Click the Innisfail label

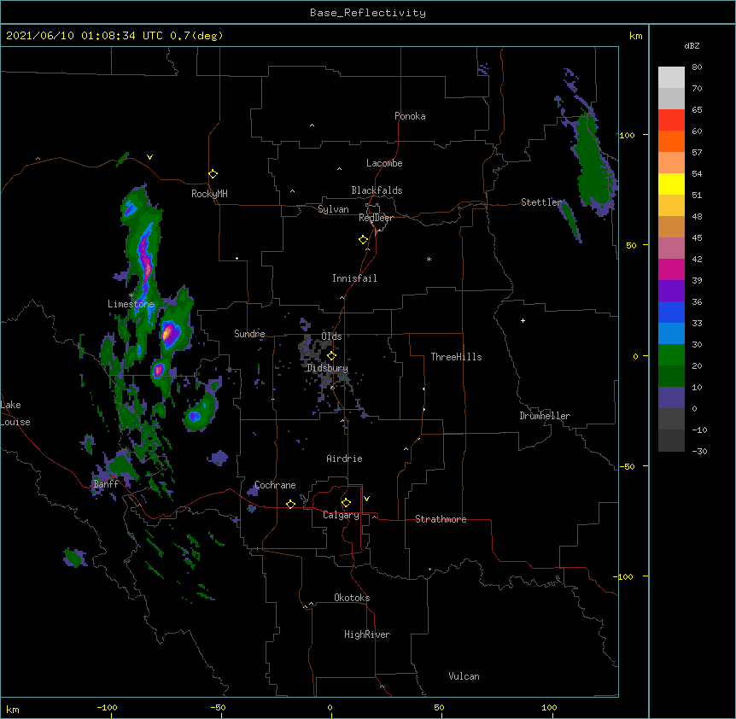pos(354,278)
